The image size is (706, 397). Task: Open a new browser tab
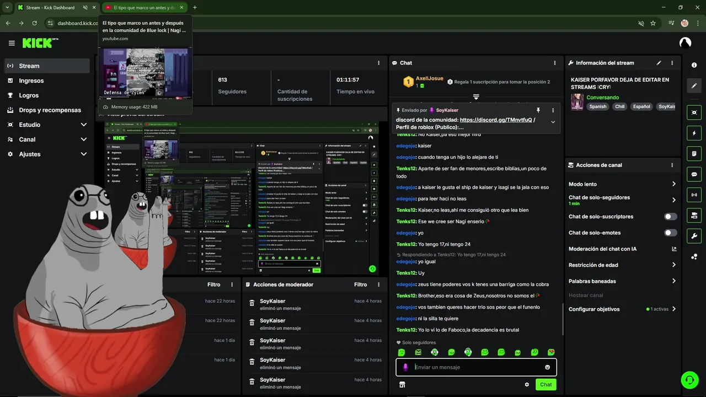[x=195, y=8]
